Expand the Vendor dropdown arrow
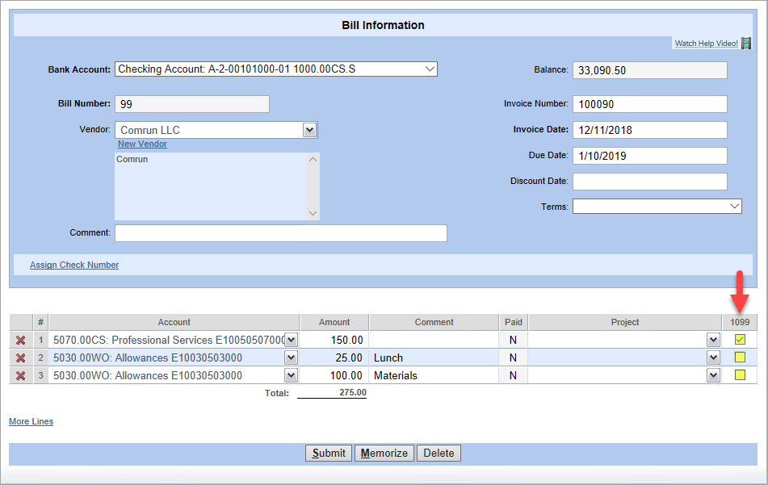 (309, 130)
